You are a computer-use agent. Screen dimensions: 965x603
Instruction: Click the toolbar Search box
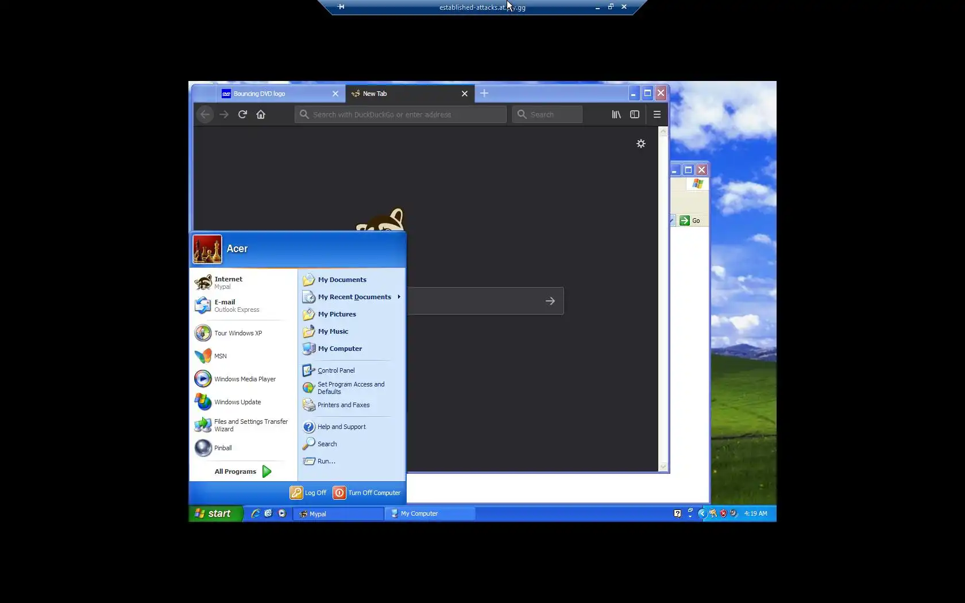(x=547, y=114)
